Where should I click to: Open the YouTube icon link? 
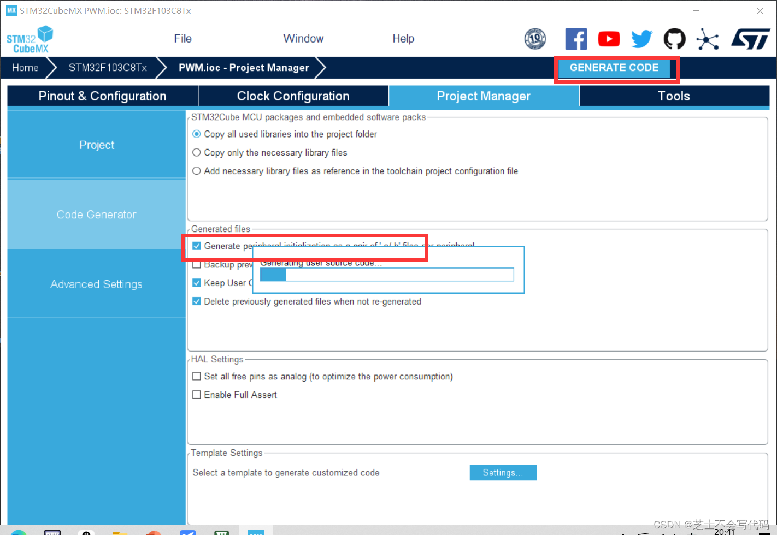(x=609, y=39)
